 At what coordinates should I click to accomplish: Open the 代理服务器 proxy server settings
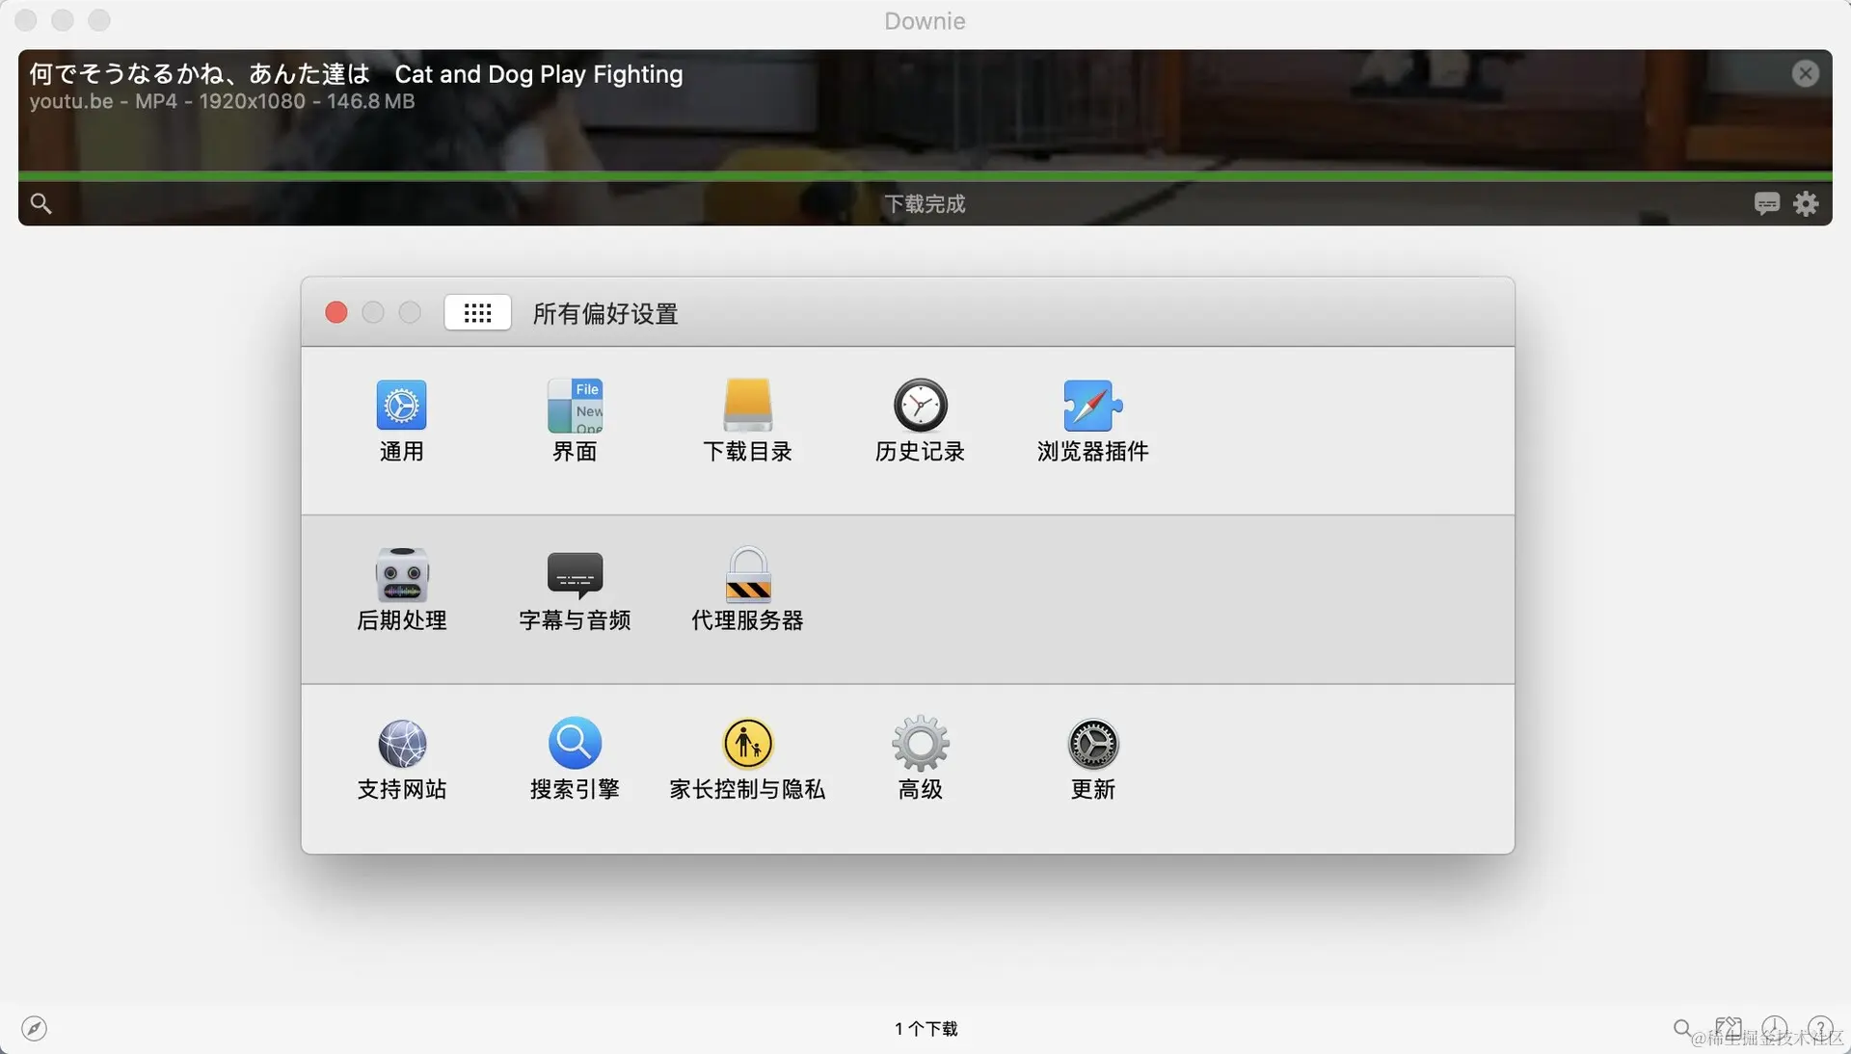(x=747, y=590)
